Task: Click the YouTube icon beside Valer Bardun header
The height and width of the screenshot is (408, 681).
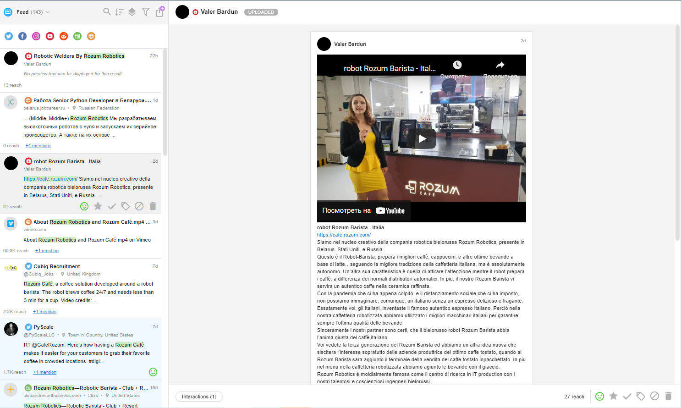Action: (196, 12)
